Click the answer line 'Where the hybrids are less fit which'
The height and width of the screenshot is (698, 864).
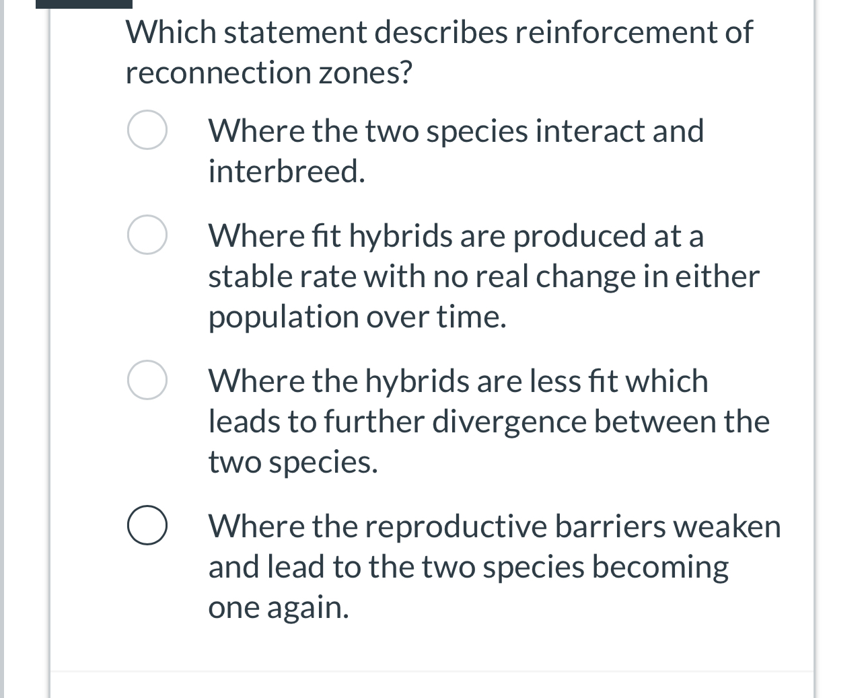tap(458, 381)
